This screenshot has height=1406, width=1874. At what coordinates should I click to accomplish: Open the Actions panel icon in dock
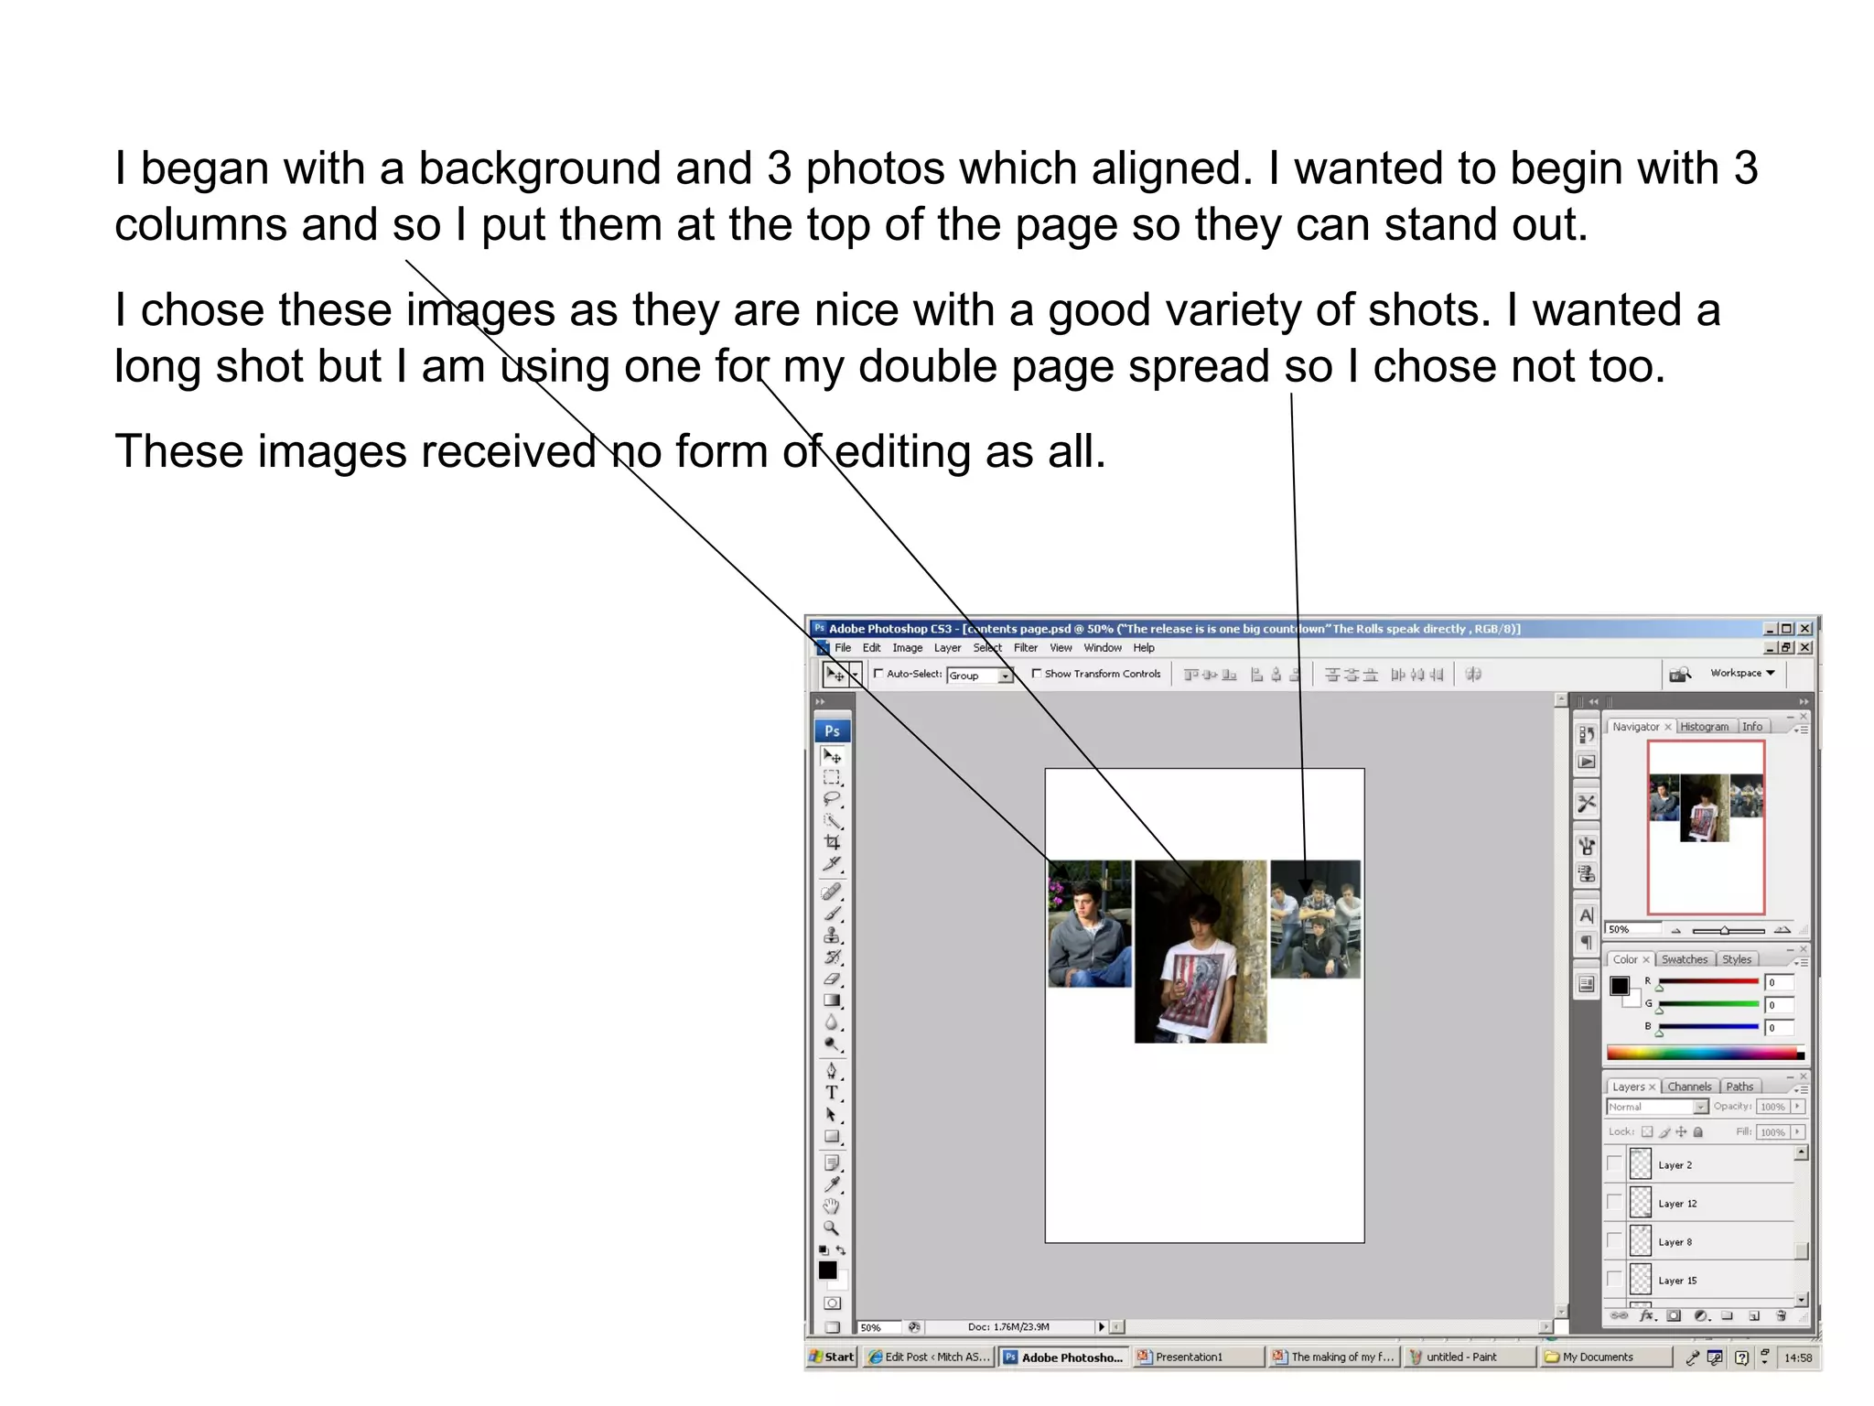1587,762
